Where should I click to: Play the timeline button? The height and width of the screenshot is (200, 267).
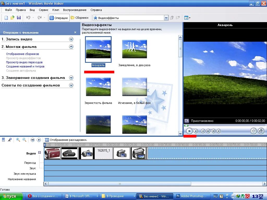[x=39, y=140]
